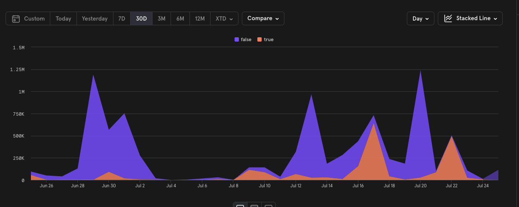Viewport: 519px width, 207px height.
Task: Click the Jun 30 x-axis label
Action: point(109,186)
